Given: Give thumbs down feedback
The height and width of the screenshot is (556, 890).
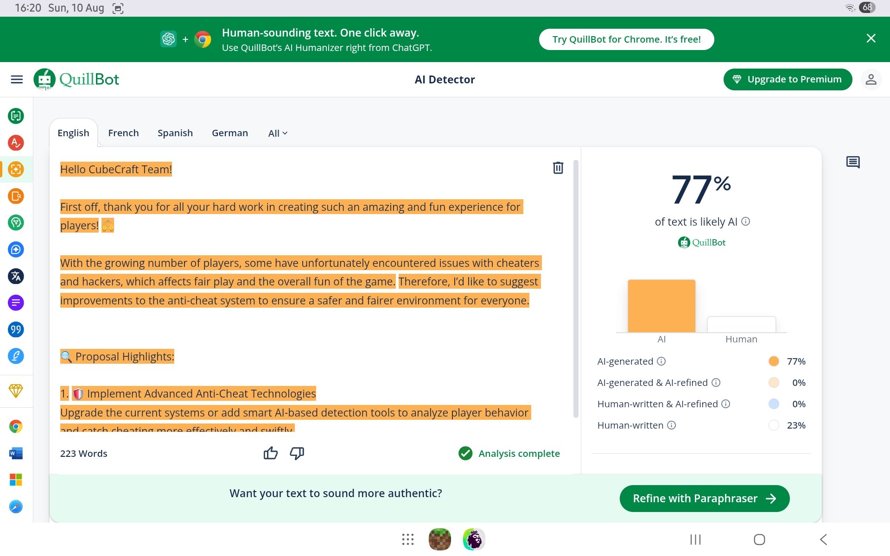Looking at the screenshot, I should pyautogui.click(x=297, y=453).
